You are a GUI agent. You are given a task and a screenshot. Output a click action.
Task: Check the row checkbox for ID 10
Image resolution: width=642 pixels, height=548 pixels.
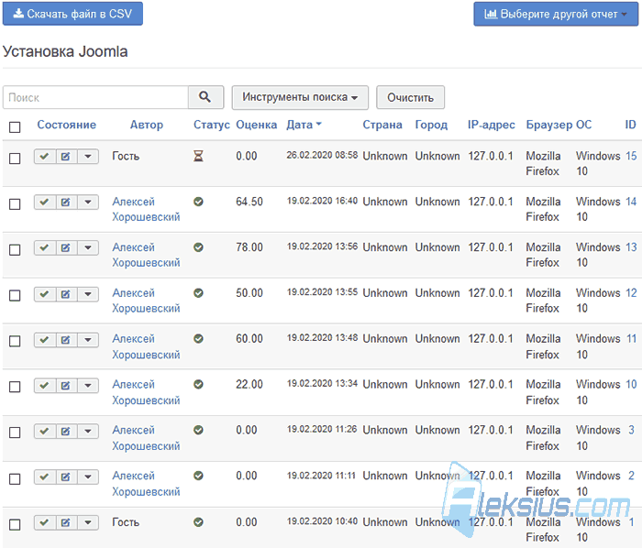[15, 387]
